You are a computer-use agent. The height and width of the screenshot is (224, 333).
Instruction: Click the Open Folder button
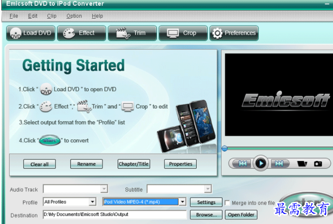click(241, 215)
